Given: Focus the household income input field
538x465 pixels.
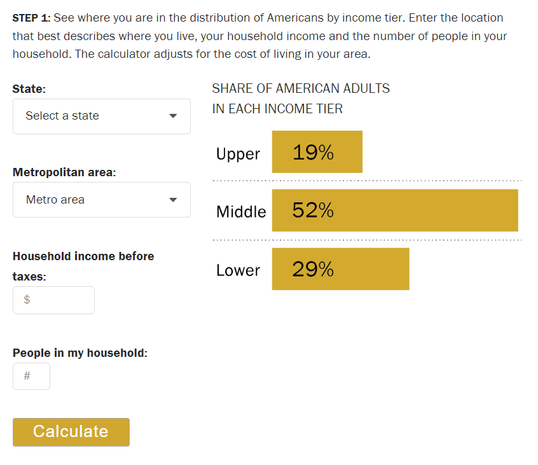Looking at the screenshot, I should (x=53, y=300).
